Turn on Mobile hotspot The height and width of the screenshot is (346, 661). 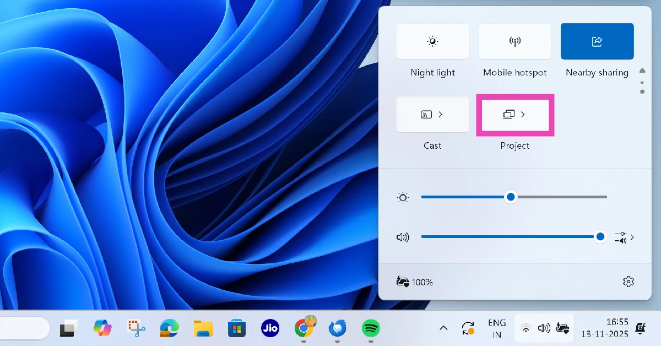click(514, 41)
